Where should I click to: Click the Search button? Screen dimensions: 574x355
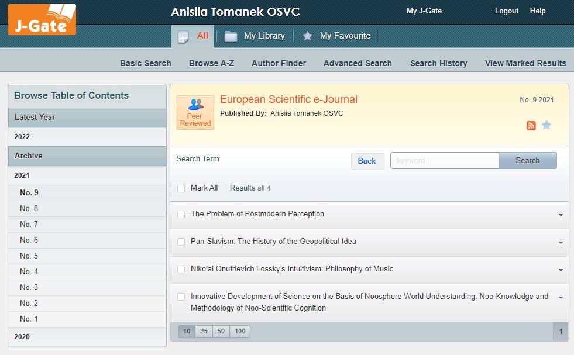pos(527,160)
